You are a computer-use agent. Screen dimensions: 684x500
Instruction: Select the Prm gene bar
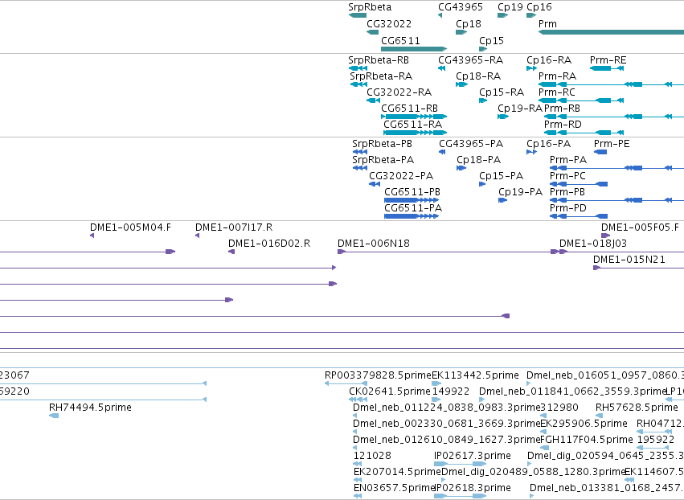611,32
